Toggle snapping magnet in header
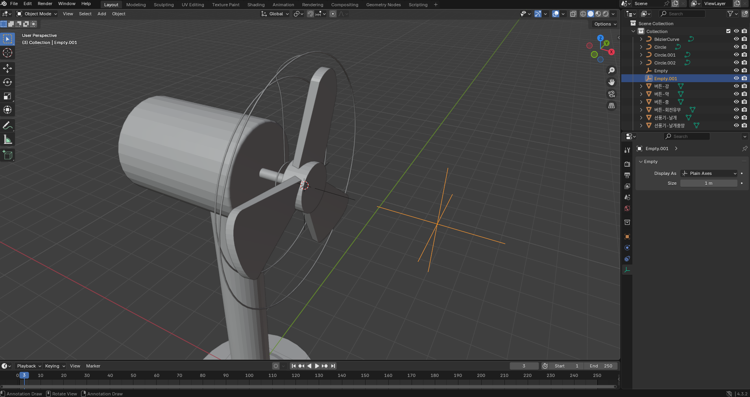 click(310, 14)
